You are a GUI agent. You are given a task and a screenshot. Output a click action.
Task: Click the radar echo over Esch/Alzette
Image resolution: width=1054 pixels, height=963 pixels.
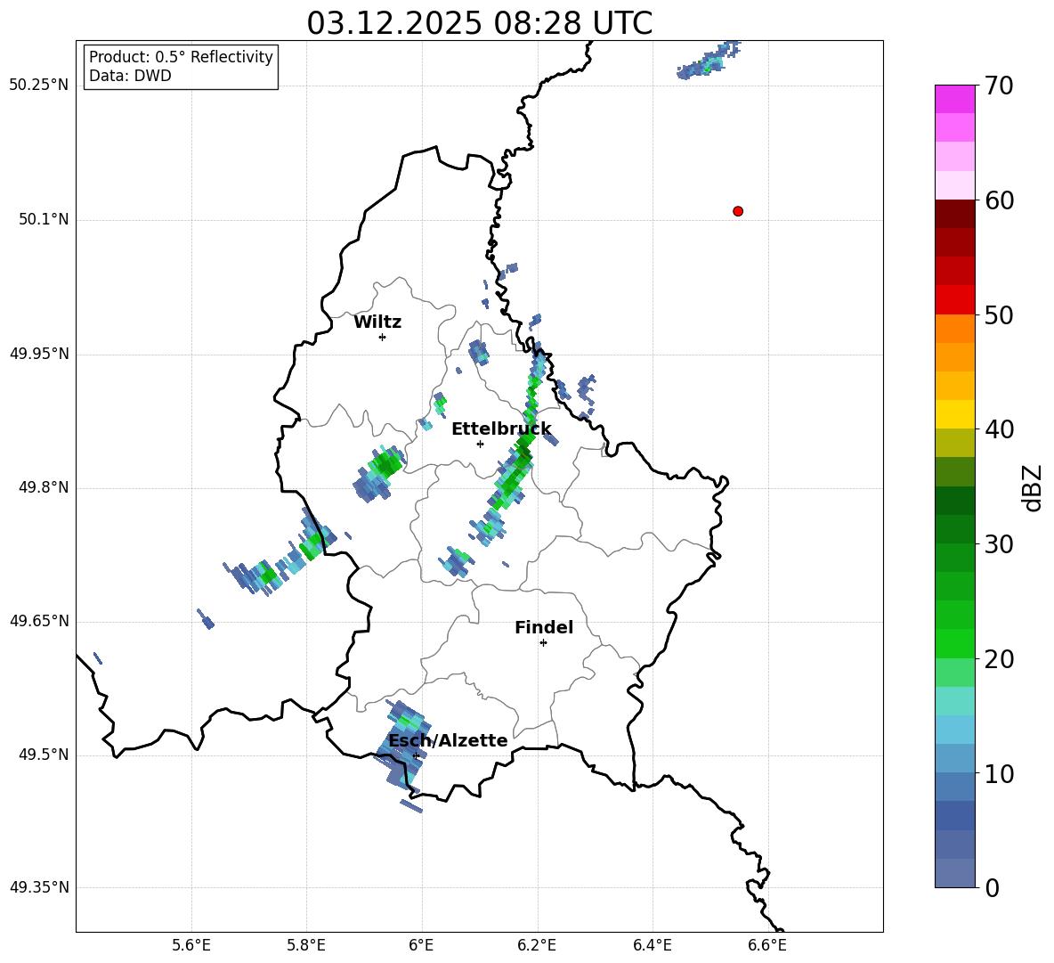pyautogui.click(x=401, y=747)
